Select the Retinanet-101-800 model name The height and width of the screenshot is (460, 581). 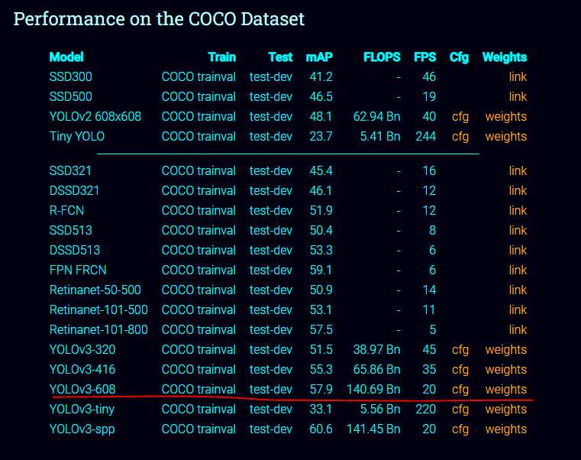98,330
